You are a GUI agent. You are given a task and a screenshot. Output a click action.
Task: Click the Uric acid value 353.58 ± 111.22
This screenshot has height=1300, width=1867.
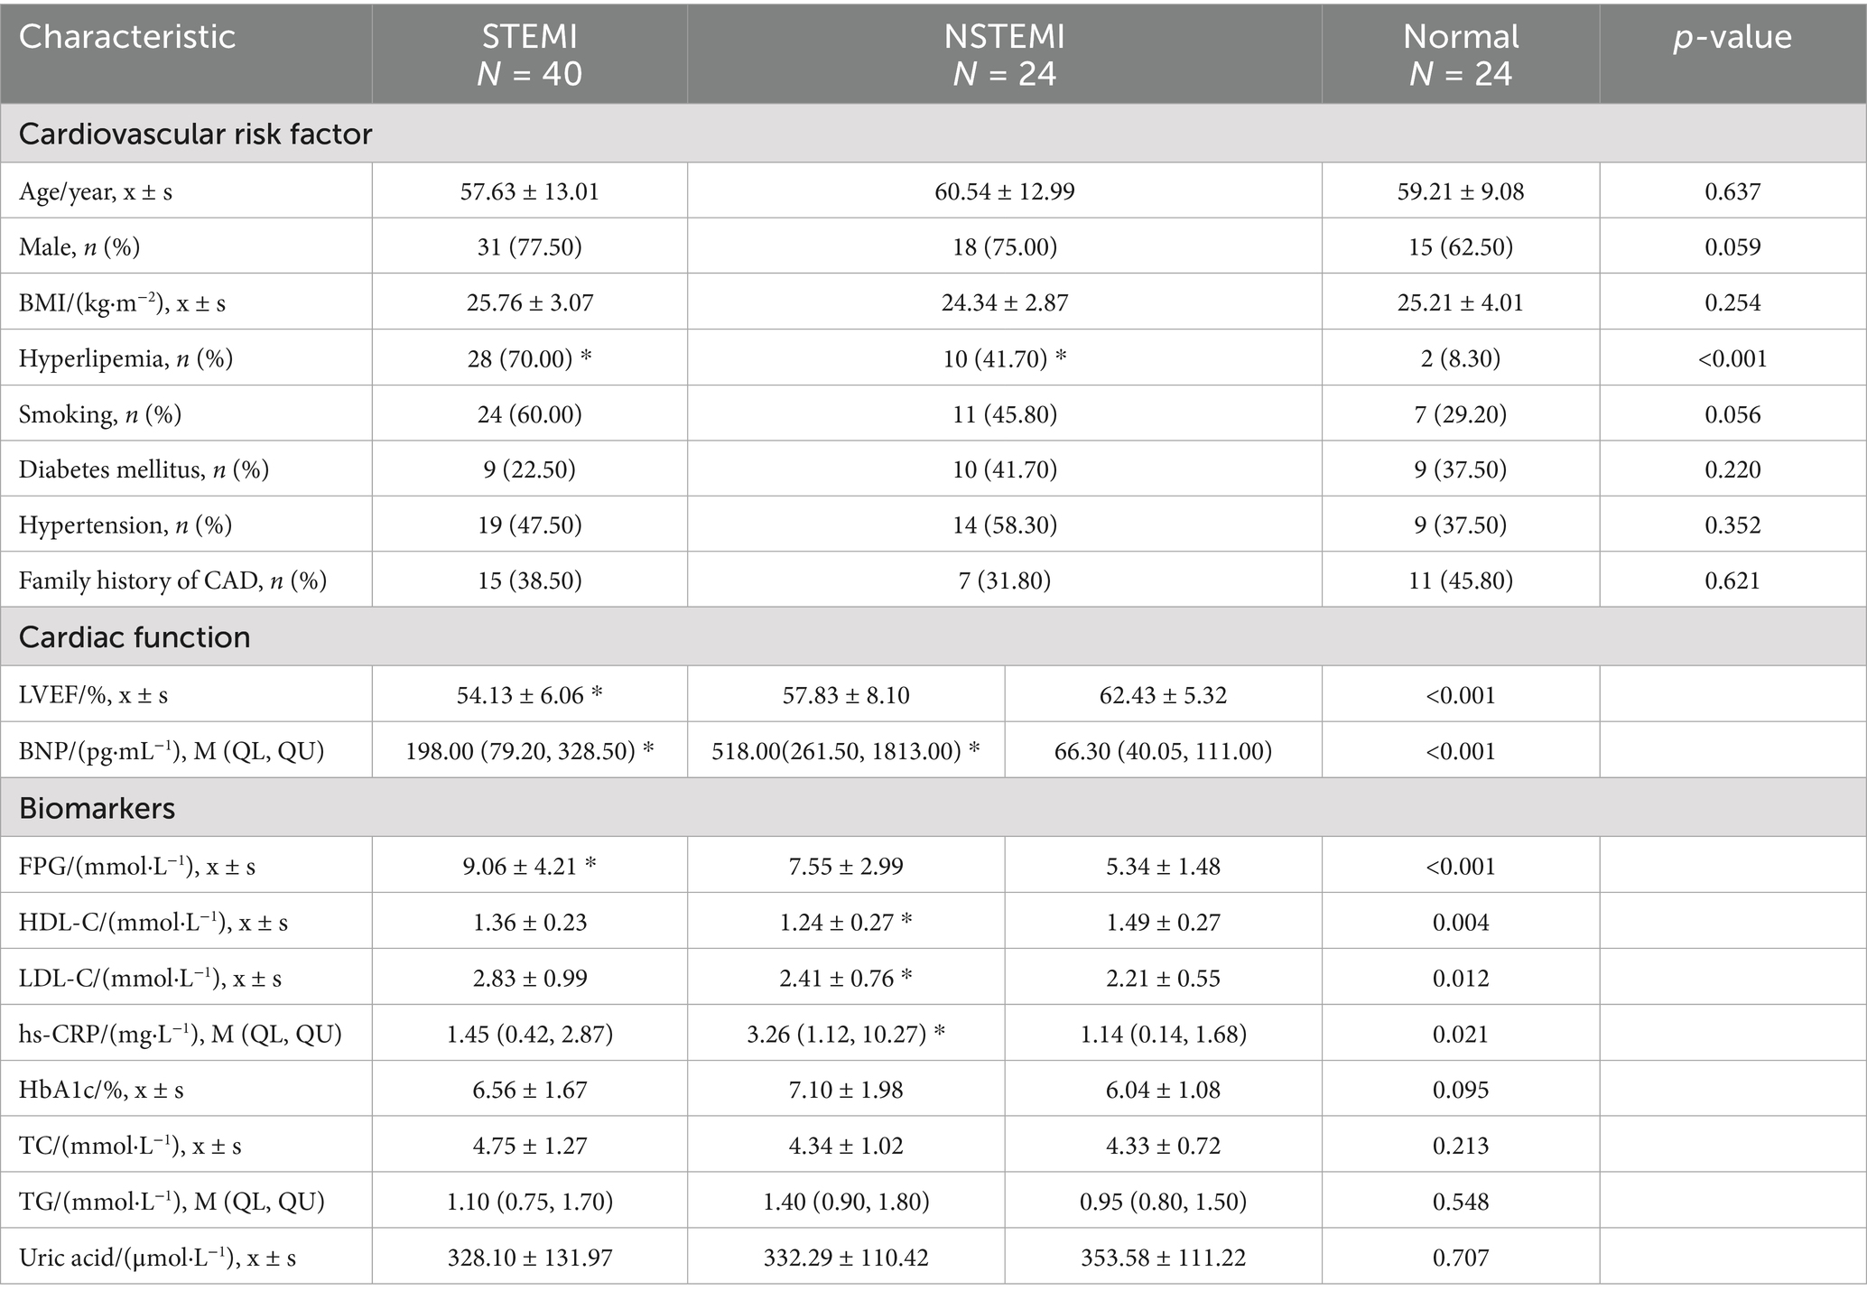pyautogui.click(x=1163, y=1258)
